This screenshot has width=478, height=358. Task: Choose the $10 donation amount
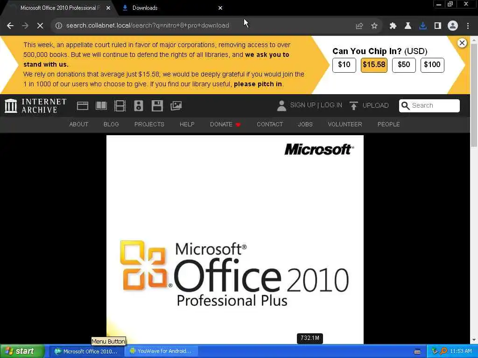(x=344, y=65)
